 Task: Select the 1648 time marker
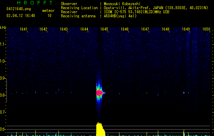(x=165, y=29)
